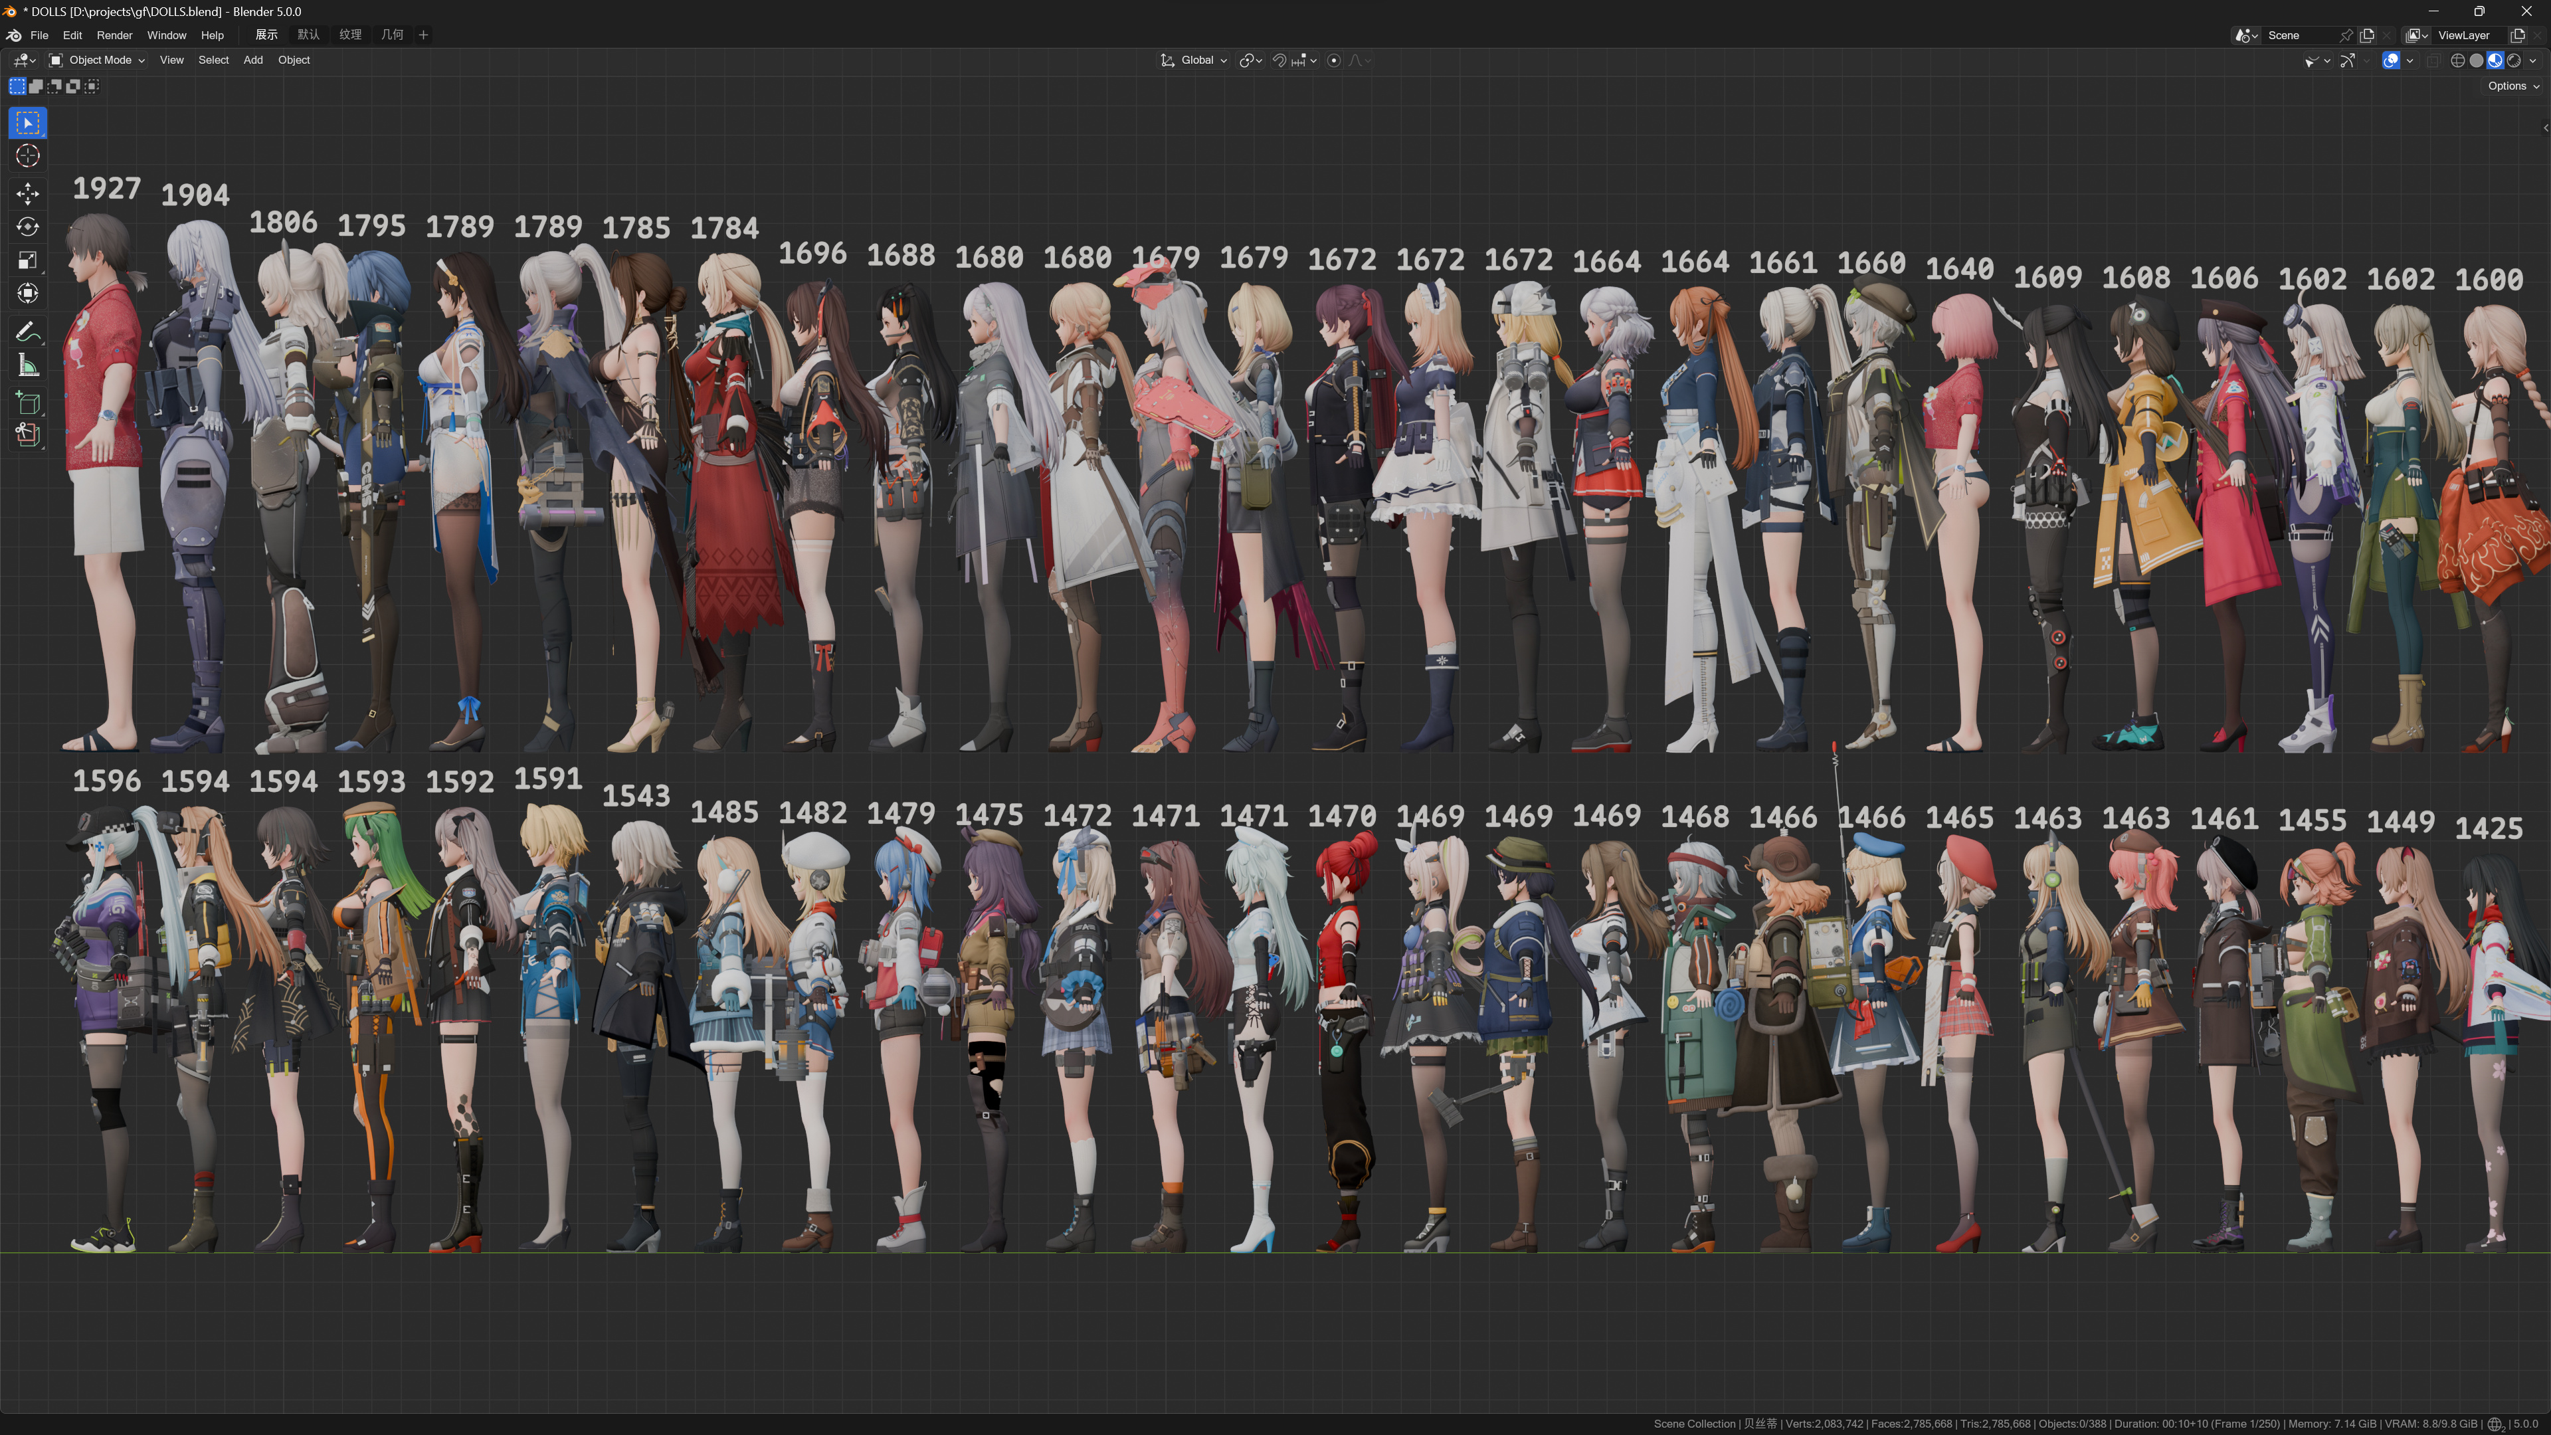Image resolution: width=2551 pixels, height=1435 pixels.
Task: Click the add workspace plus button
Action: [424, 35]
